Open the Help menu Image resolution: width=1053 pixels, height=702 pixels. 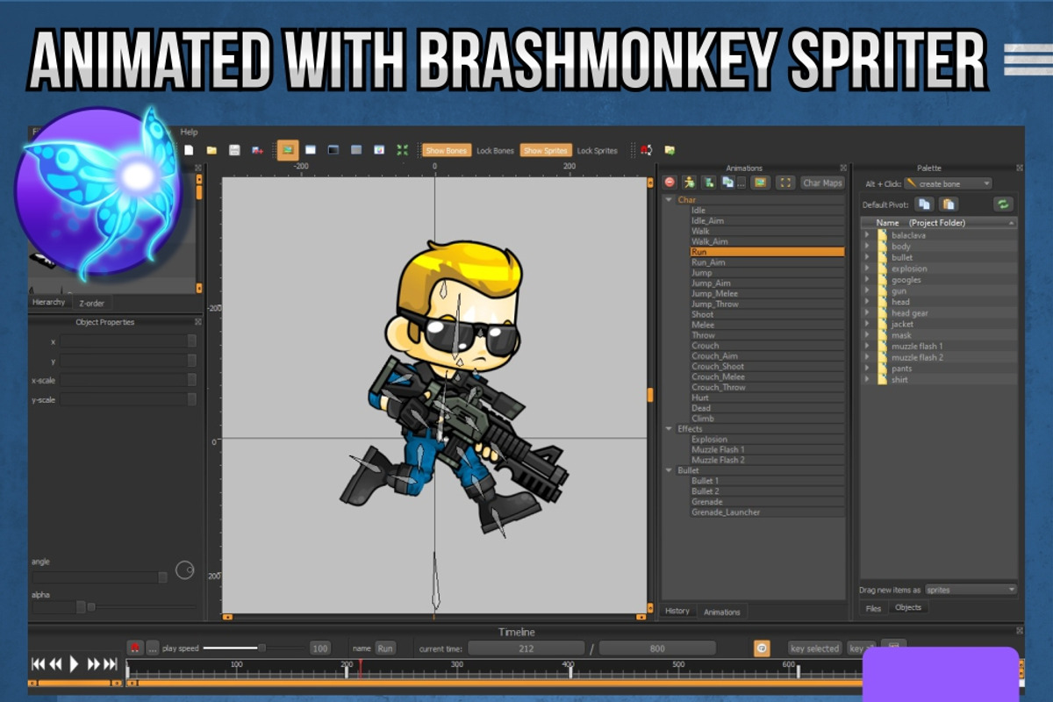[189, 132]
